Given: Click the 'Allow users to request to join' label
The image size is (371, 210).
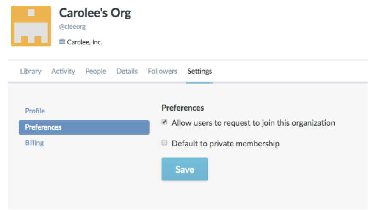Looking at the screenshot, I should 253,123.
